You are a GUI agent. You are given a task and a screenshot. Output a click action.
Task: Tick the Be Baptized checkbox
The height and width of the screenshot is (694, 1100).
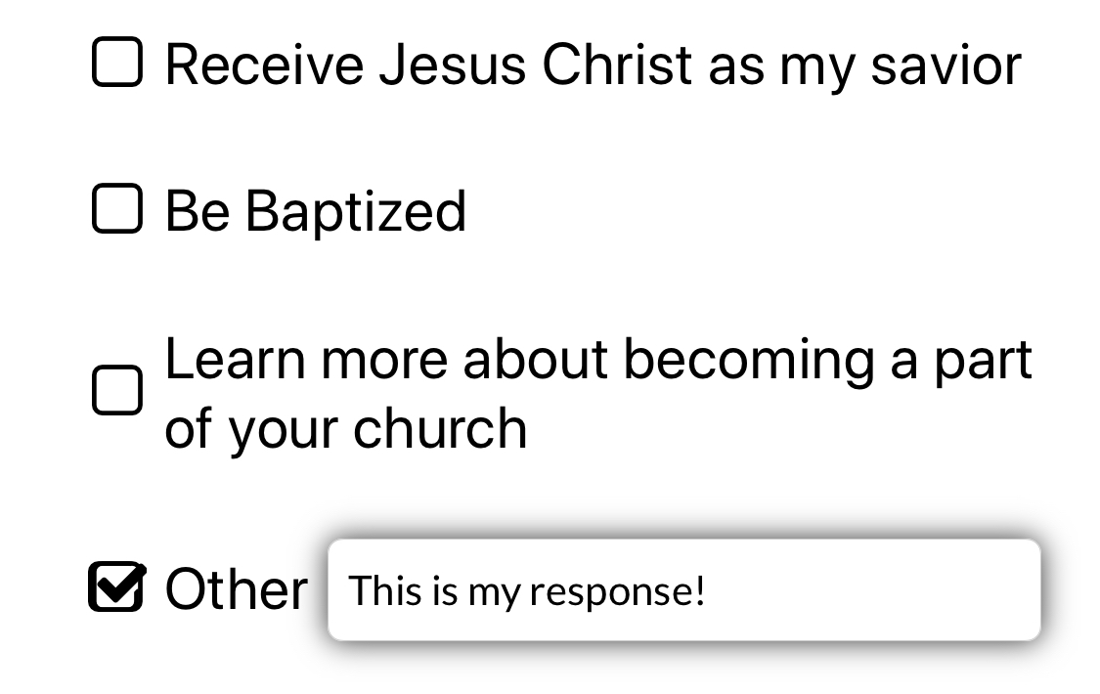[117, 209]
